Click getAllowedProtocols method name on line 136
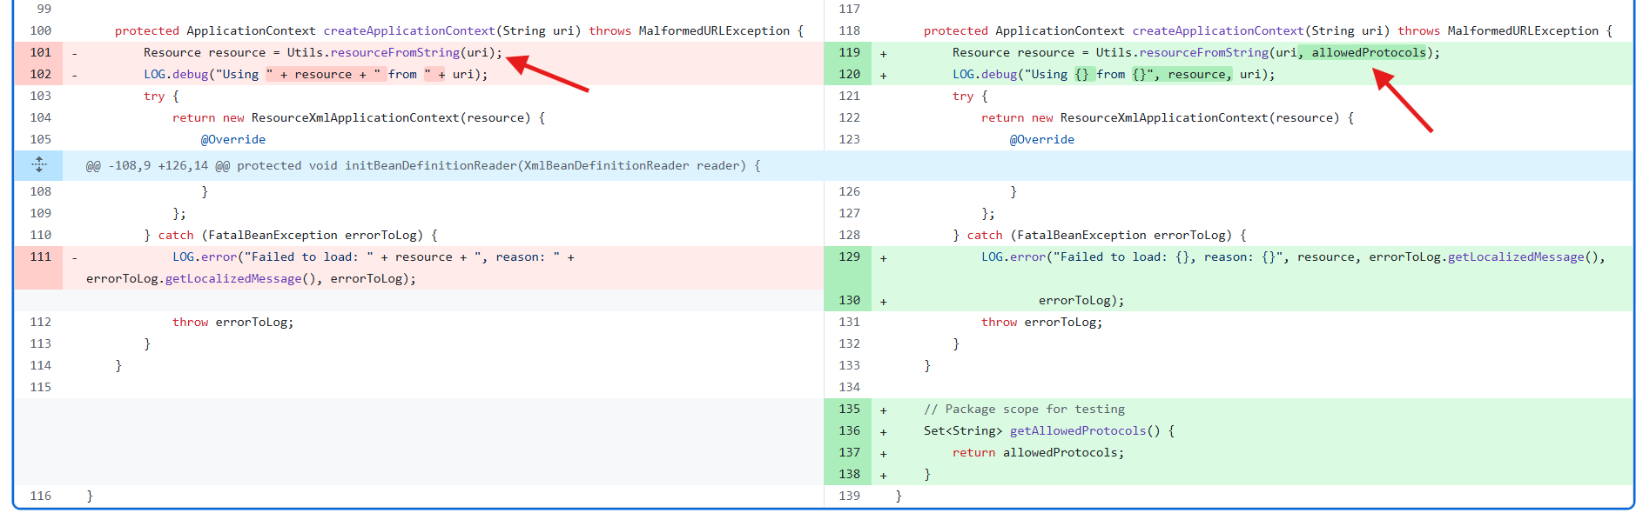This screenshot has width=1643, height=513. tap(1078, 430)
